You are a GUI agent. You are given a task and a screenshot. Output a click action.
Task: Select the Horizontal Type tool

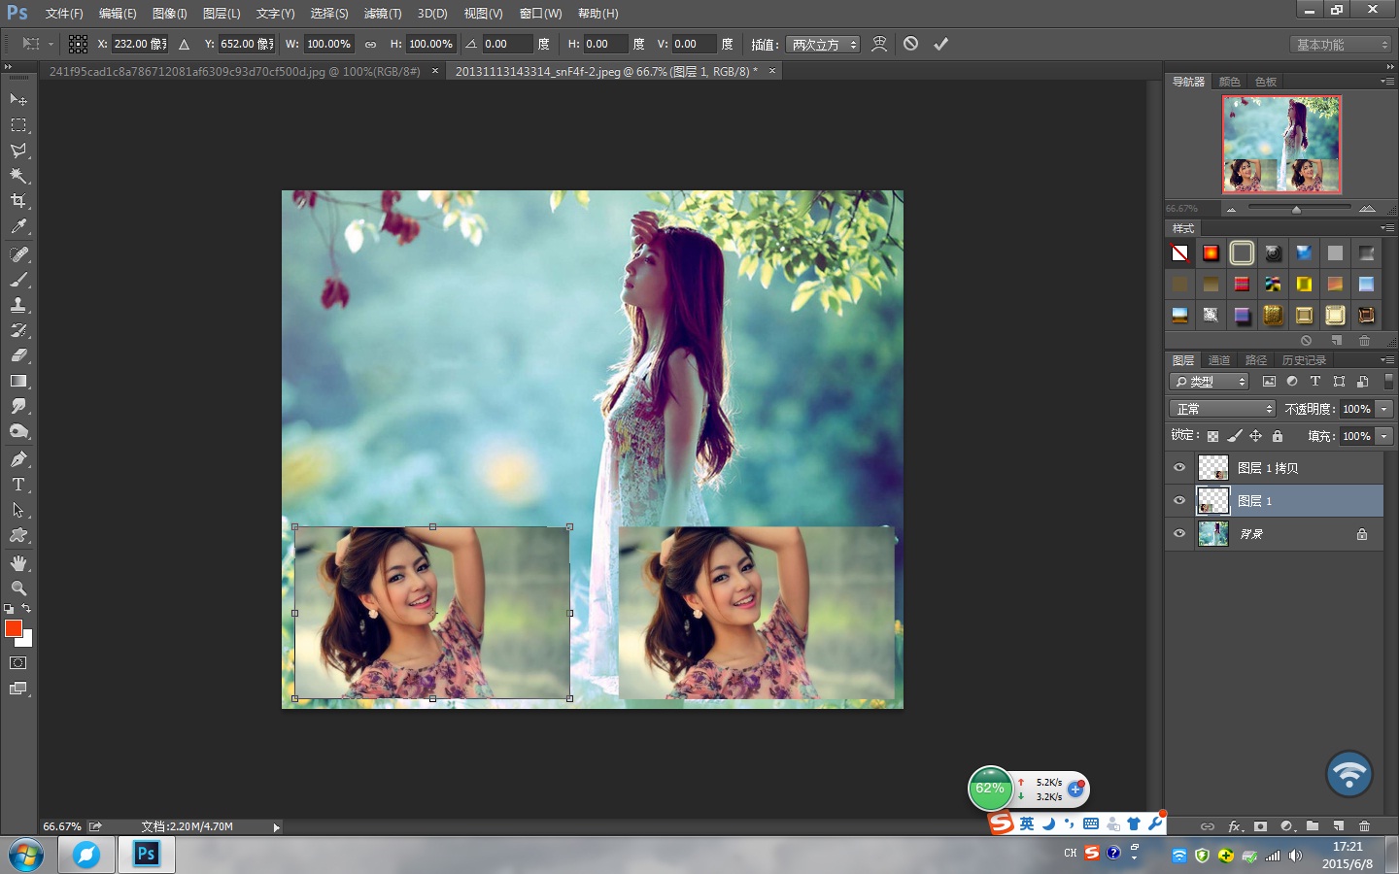[x=18, y=485]
